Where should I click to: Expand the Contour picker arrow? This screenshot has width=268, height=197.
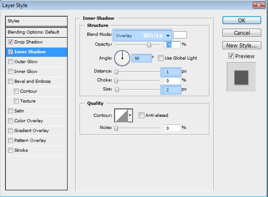pyautogui.click(x=130, y=116)
